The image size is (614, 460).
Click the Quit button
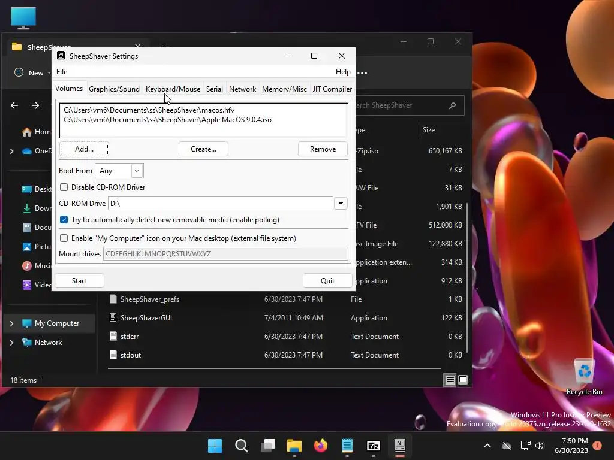tap(327, 280)
